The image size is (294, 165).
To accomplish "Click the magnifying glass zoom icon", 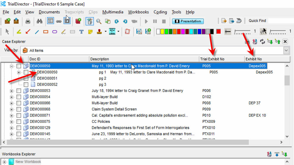I will (x=99, y=21).
